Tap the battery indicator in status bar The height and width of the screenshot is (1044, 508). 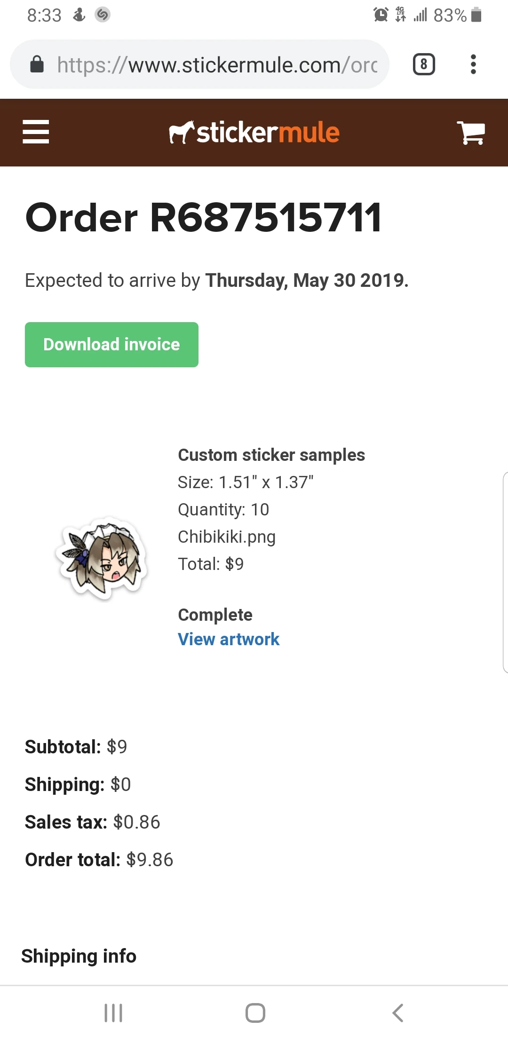click(x=476, y=15)
